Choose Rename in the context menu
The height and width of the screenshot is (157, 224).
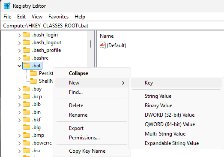[92, 115]
